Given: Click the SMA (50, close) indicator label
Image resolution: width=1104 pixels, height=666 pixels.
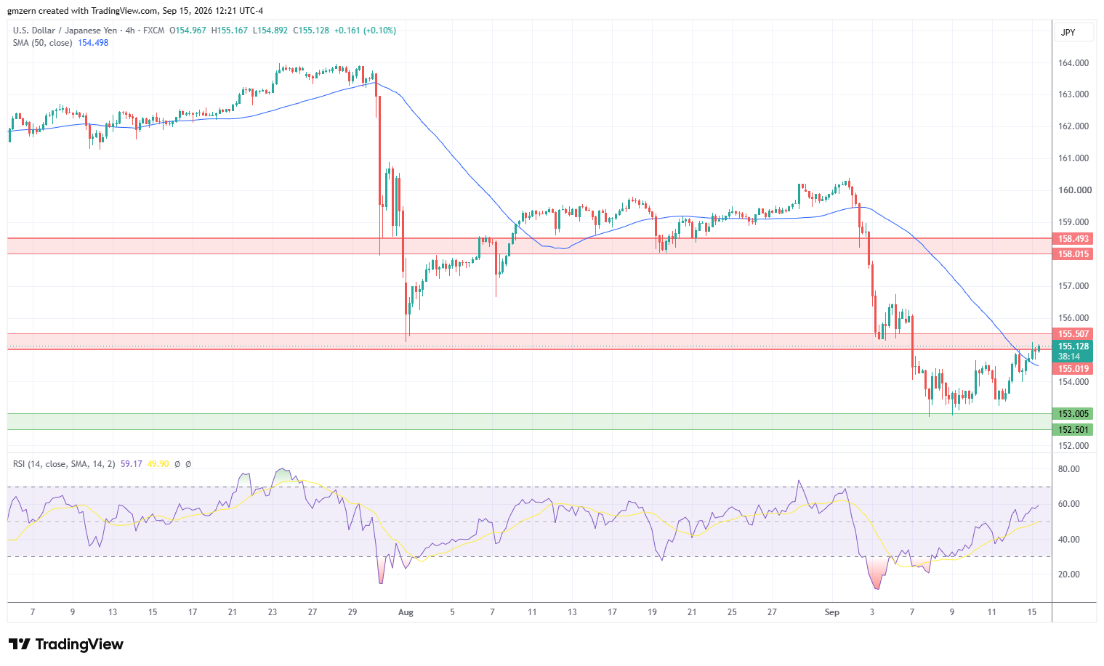Looking at the screenshot, I should point(43,43).
